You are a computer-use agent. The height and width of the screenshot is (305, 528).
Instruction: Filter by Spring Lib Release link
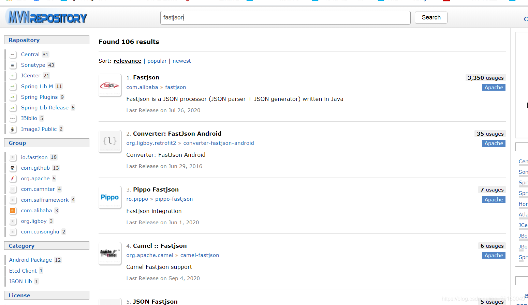[x=45, y=108]
